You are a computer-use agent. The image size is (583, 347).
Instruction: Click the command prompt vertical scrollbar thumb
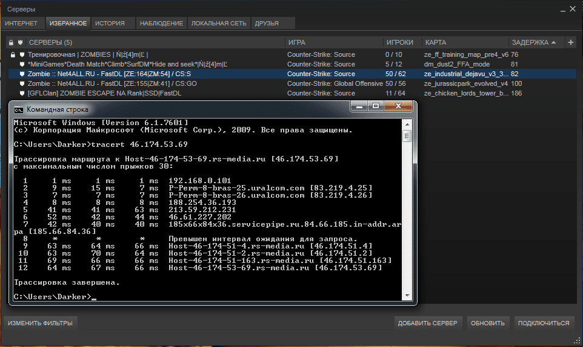click(x=407, y=137)
